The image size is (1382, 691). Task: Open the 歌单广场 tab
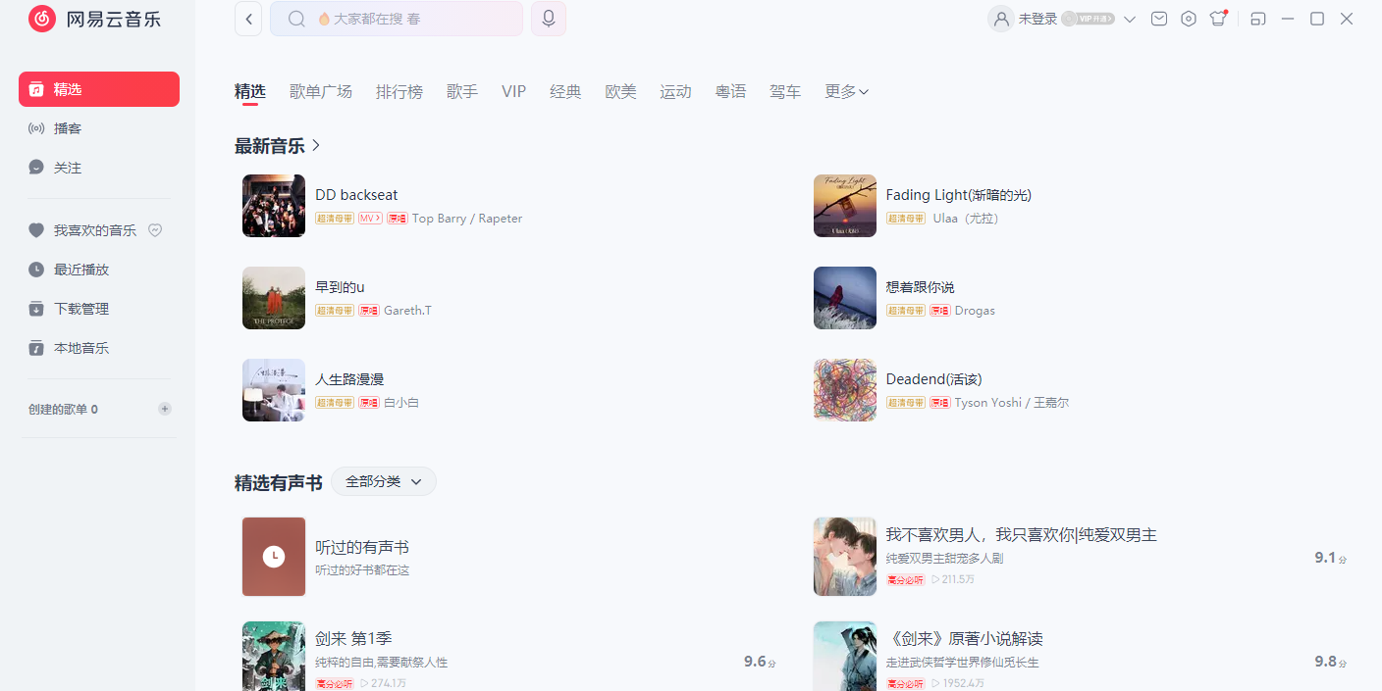coord(321,91)
